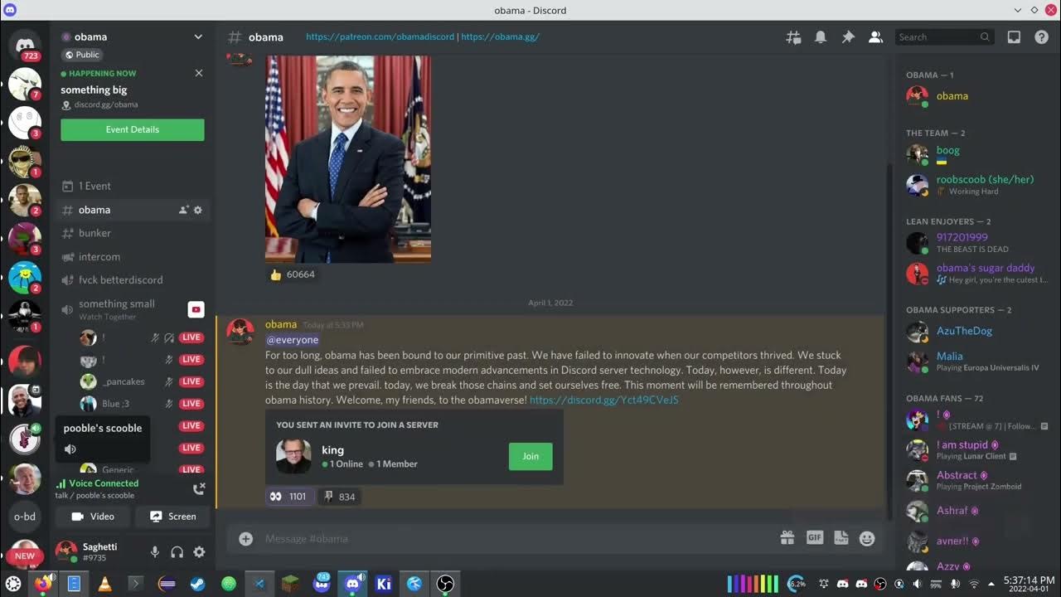Select member Malia
The image size is (1061, 597).
coord(976,362)
